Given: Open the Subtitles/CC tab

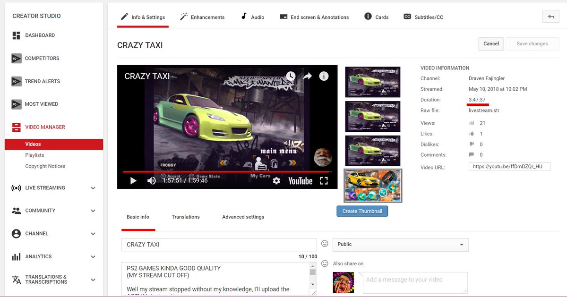Looking at the screenshot, I should pyautogui.click(x=423, y=17).
